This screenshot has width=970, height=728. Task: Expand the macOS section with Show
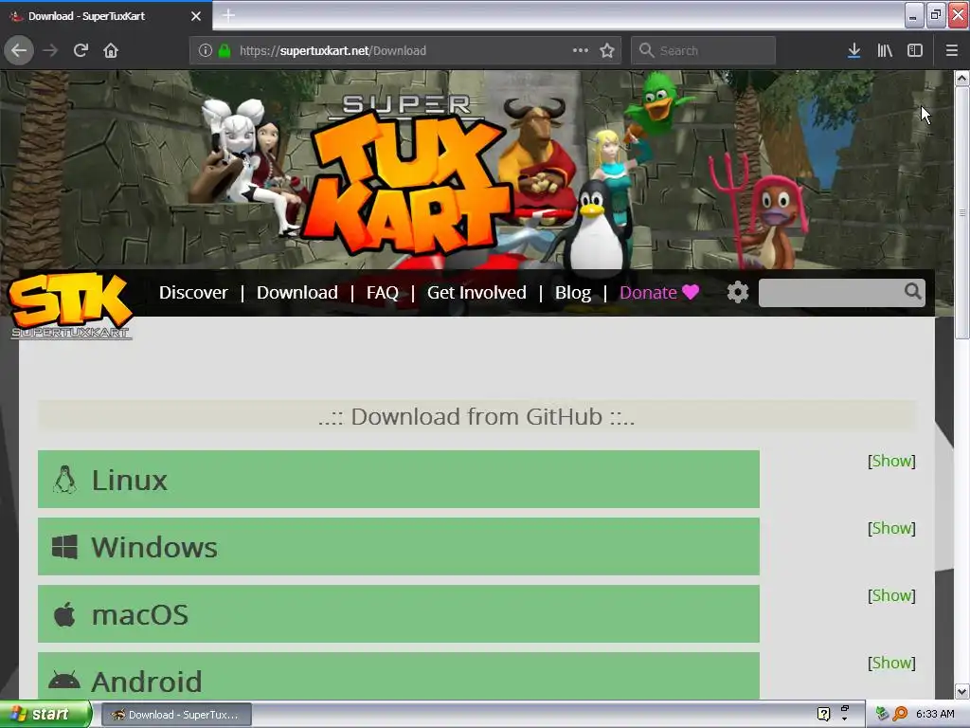(x=891, y=595)
